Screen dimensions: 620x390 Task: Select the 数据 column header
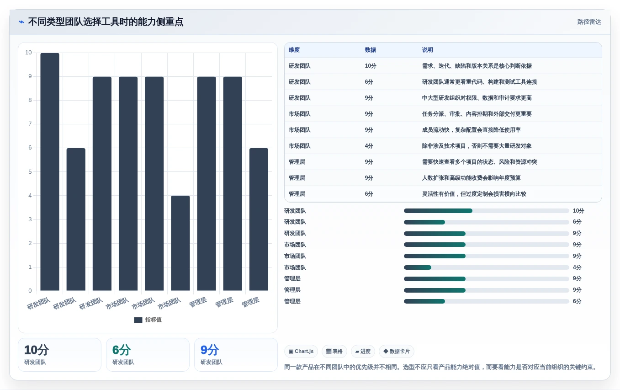pos(371,50)
